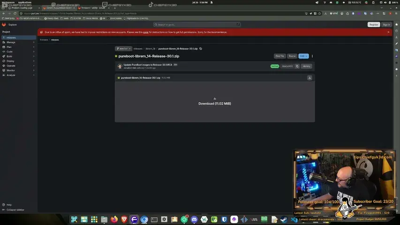400x225 pixels.
Task: Expand the Code sidebar section
Action: click(18, 52)
